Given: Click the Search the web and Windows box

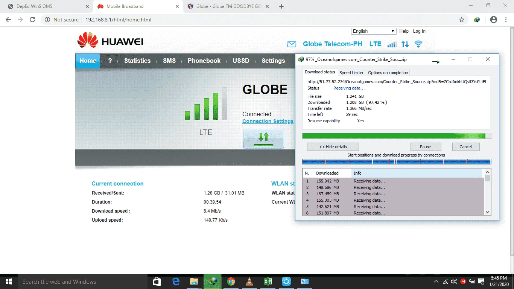Looking at the screenshot, I should [84, 281].
